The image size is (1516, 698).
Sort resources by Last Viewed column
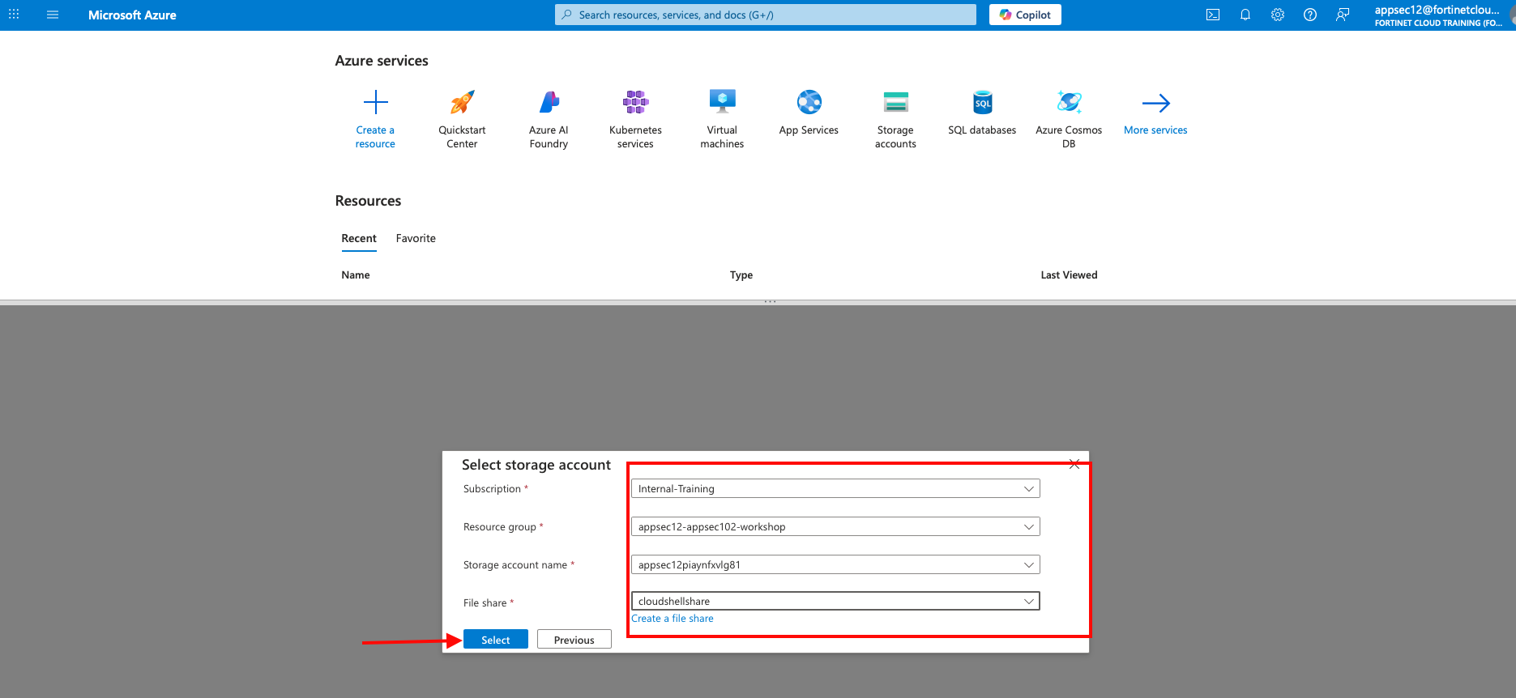click(x=1069, y=275)
